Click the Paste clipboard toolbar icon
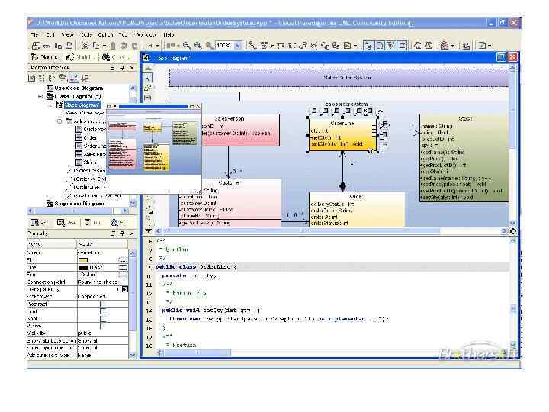Viewport: 549px width, 412px height. 113,46
